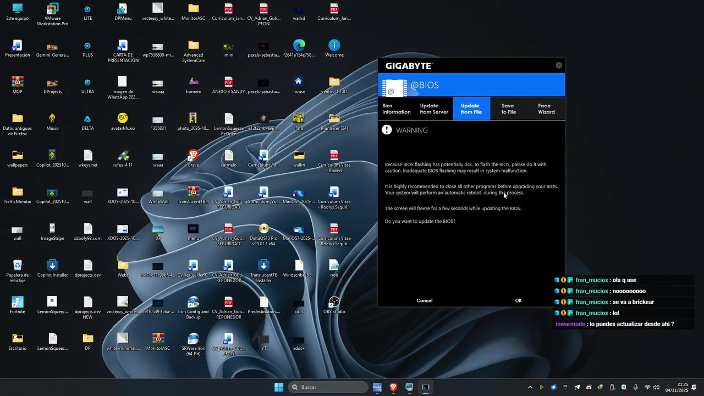
Task: Select the Copilot Installer icon
Action: tap(53, 268)
